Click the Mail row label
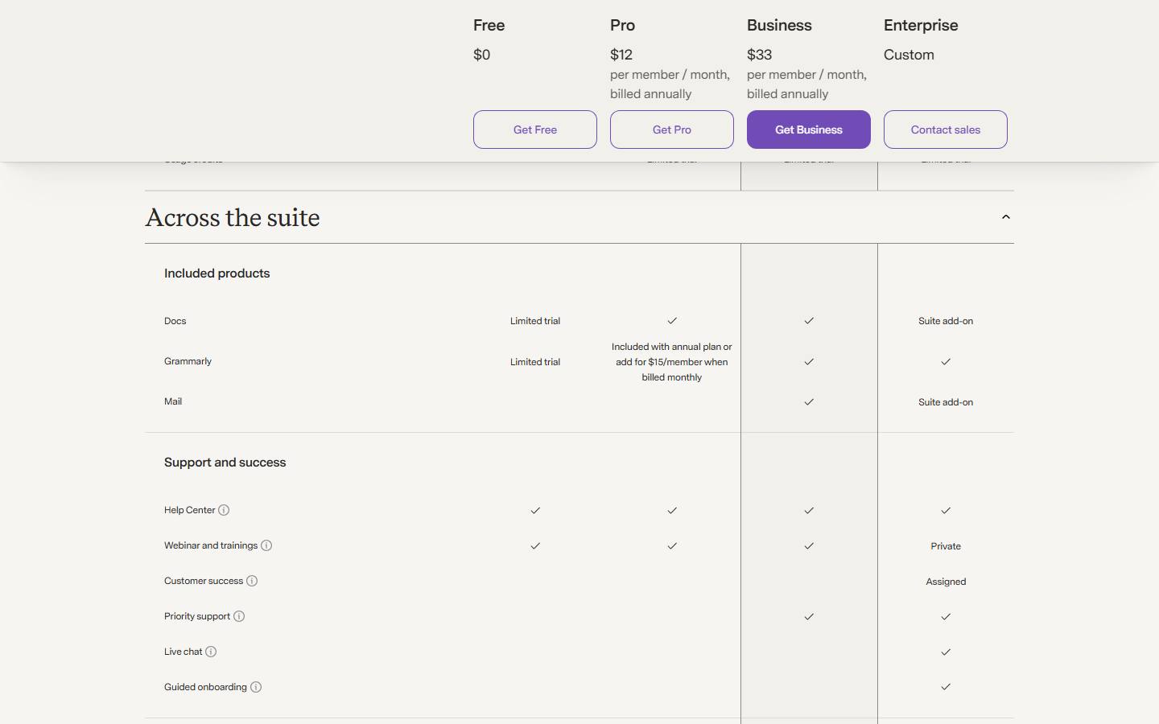The height and width of the screenshot is (724, 1159). tap(173, 401)
